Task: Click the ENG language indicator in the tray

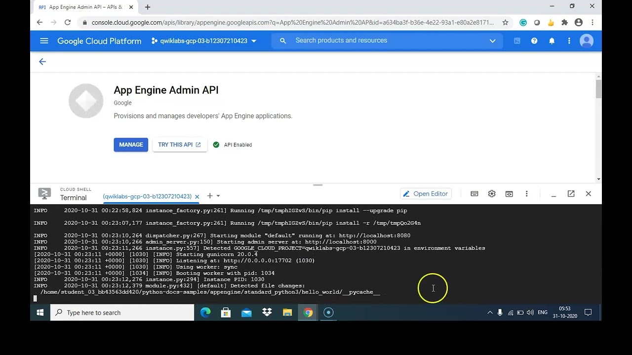Action: pos(542,313)
